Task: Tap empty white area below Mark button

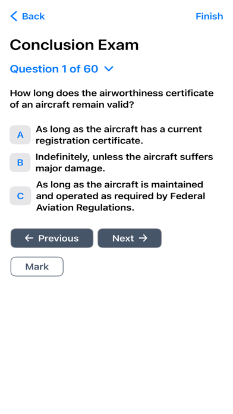Action: [116, 343]
